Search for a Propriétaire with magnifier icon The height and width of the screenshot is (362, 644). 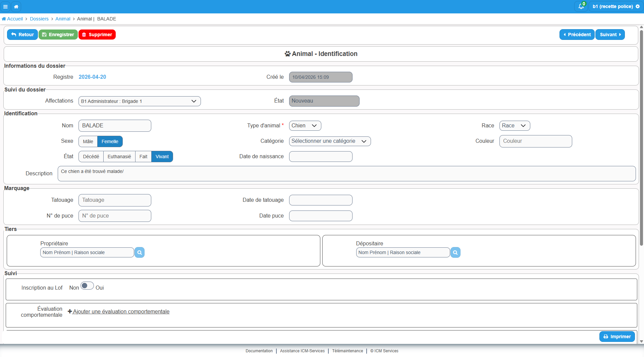click(x=140, y=252)
